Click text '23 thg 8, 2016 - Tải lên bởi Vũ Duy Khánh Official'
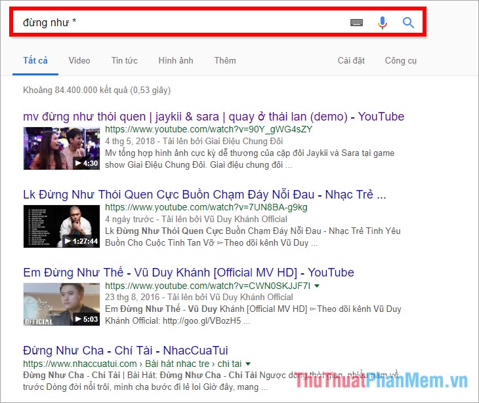Image resolution: width=479 pixels, height=403 pixels. click(x=199, y=297)
